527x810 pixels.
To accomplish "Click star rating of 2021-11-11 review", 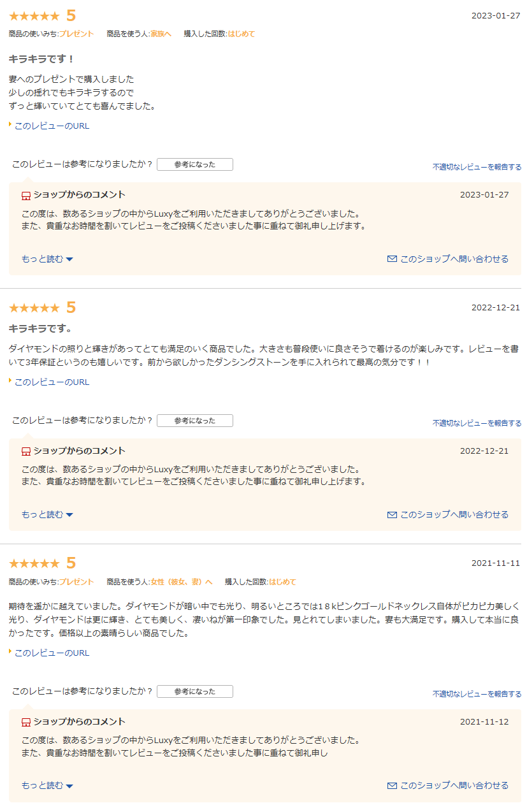I will point(34,563).
